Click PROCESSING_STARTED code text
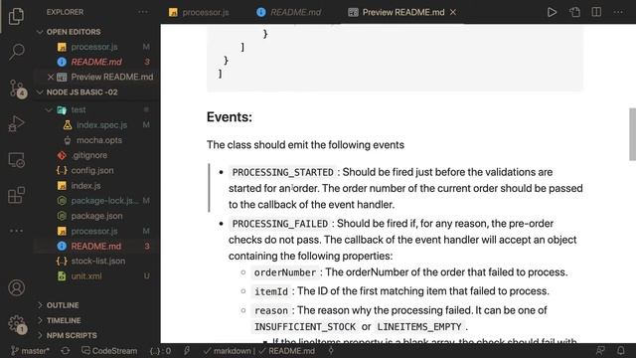Image resolution: width=636 pixels, height=358 pixels. point(282,172)
